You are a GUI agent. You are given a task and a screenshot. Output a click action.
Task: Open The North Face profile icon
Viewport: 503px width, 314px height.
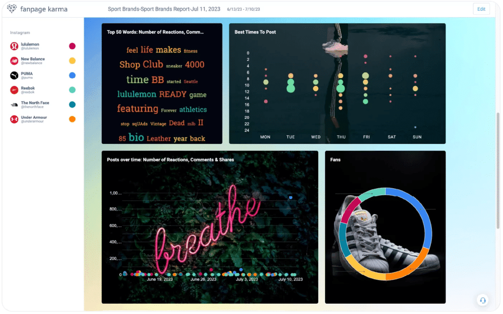14,105
